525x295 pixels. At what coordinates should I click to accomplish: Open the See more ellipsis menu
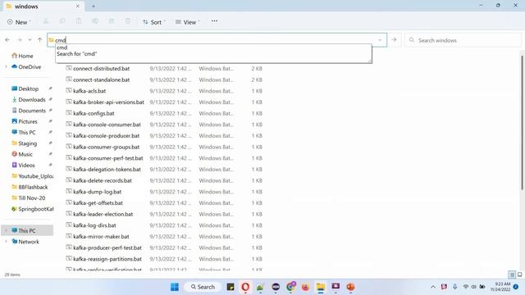[214, 21]
